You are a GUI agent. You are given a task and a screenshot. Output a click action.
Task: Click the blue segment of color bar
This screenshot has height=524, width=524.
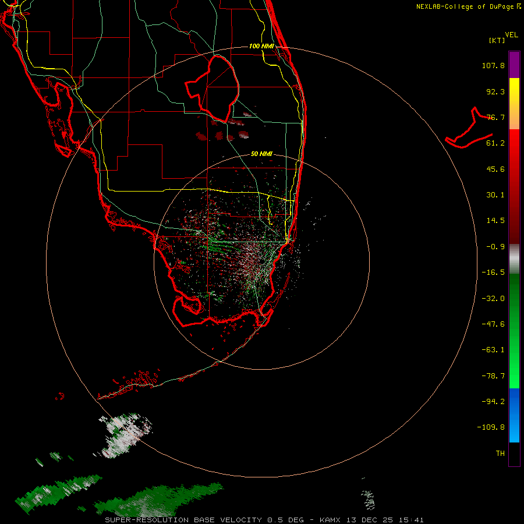[x=514, y=415]
